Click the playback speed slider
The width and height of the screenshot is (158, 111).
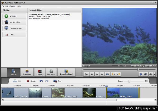point(119,66)
